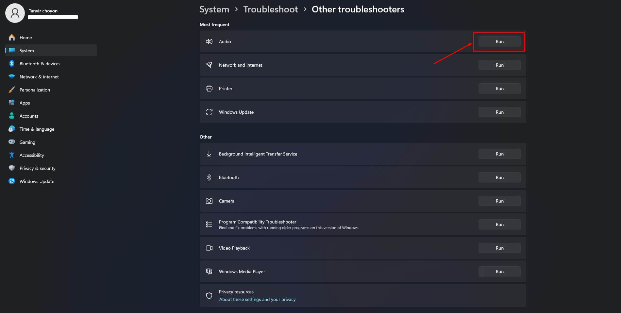Run the Audio troubleshooter
This screenshot has width=621, height=313.
tap(499, 41)
